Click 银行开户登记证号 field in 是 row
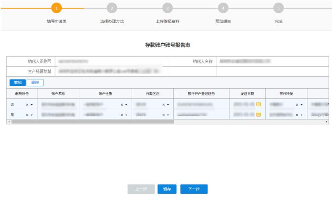The height and width of the screenshot is (197, 332). pos(201,115)
